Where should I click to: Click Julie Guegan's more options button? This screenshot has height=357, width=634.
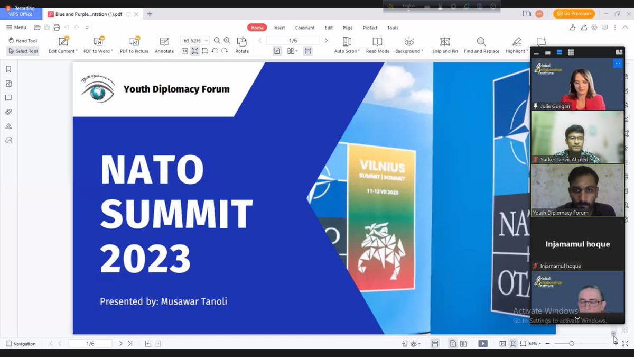click(617, 63)
